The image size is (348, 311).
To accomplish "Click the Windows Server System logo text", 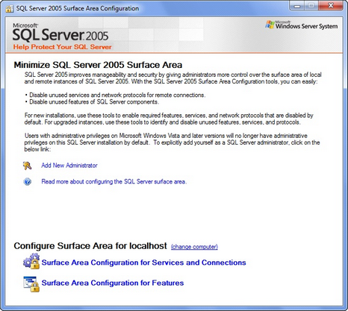I will tap(306, 25).
